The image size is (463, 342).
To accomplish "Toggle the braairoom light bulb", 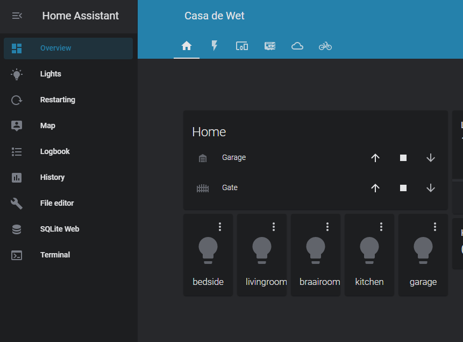I will [x=316, y=250].
